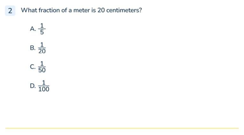This screenshot has width=244, height=135.
Task: Click the "D." option letter
Action: click(x=33, y=86)
